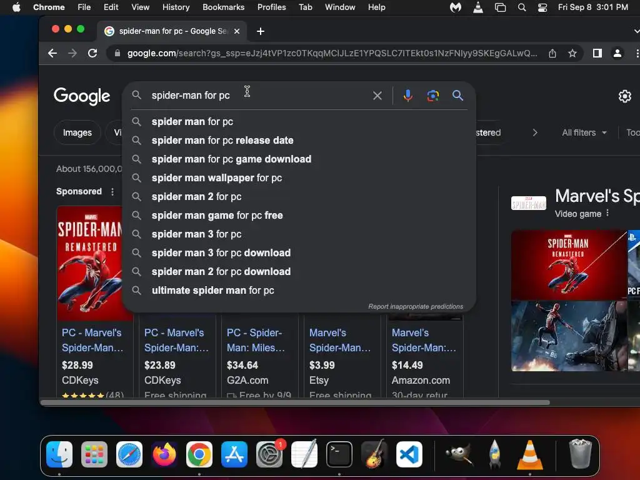Open the Bookmarks menu
The height and width of the screenshot is (480, 640).
(223, 7)
